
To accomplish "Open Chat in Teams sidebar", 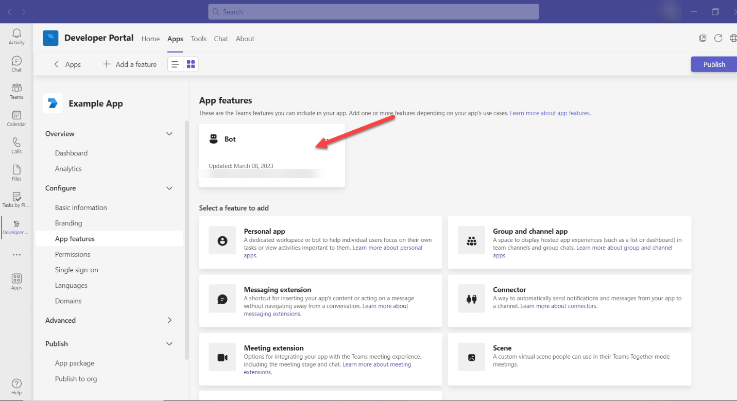I will coord(16,64).
